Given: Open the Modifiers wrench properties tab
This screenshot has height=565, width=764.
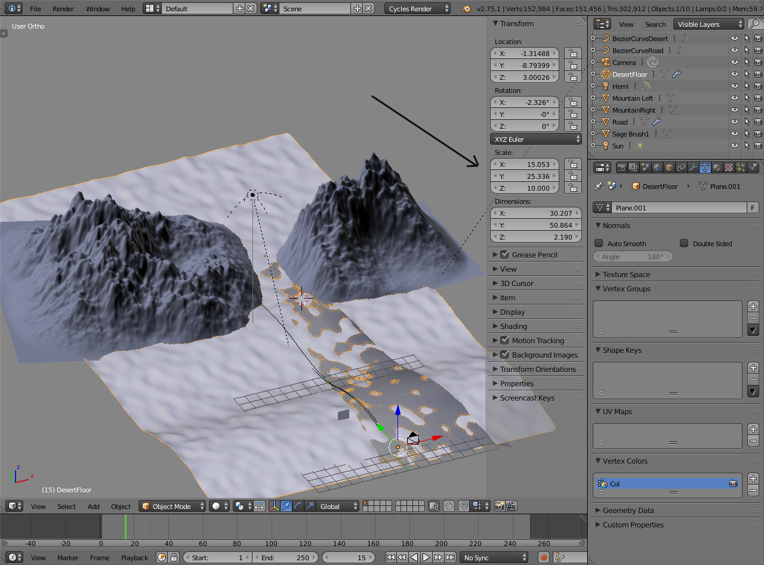Looking at the screenshot, I should pos(693,168).
